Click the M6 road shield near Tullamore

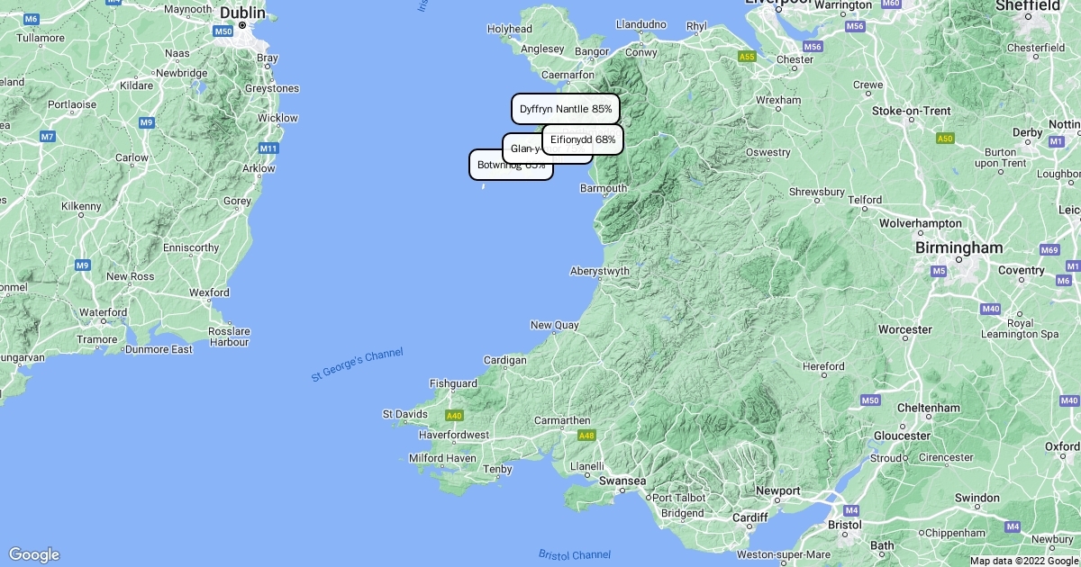tap(32, 19)
